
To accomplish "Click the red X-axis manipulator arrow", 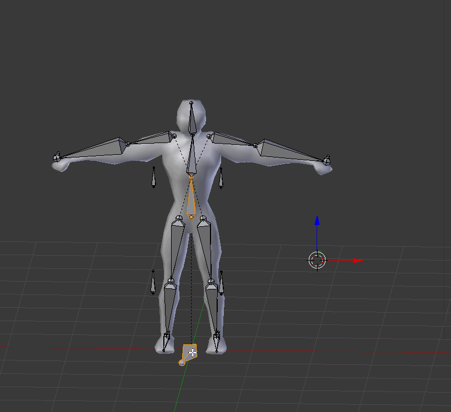I will coord(358,261).
